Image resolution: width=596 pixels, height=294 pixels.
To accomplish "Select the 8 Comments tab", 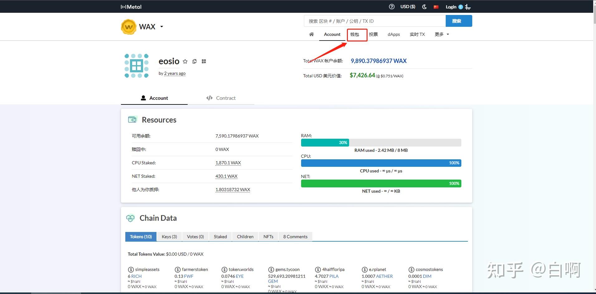I will tap(295, 237).
